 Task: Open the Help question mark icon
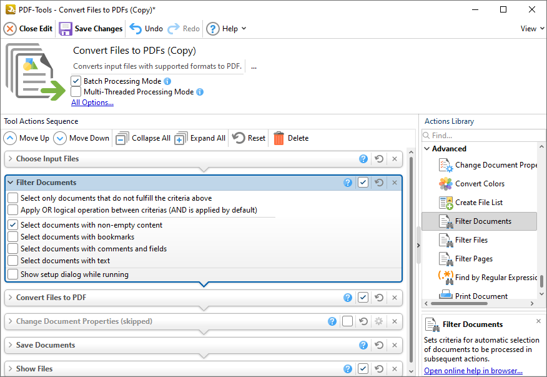(213, 29)
